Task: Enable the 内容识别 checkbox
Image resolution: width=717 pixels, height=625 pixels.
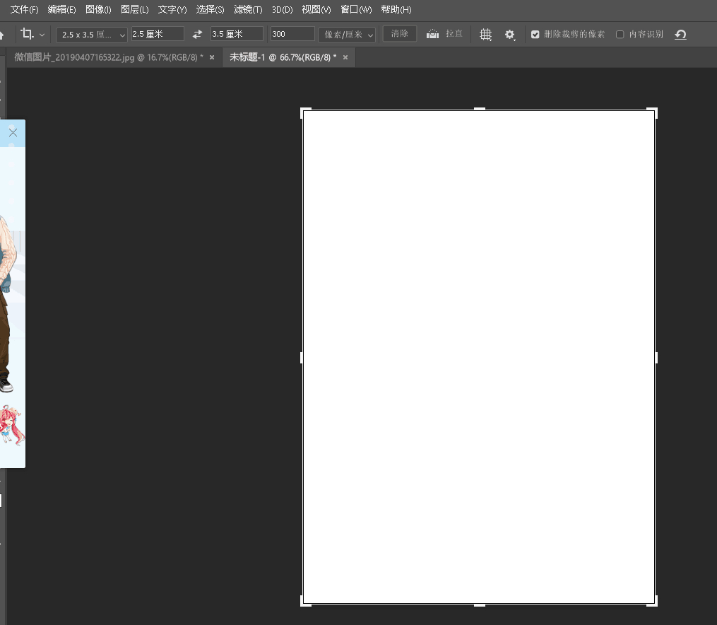Action: (x=620, y=35)
